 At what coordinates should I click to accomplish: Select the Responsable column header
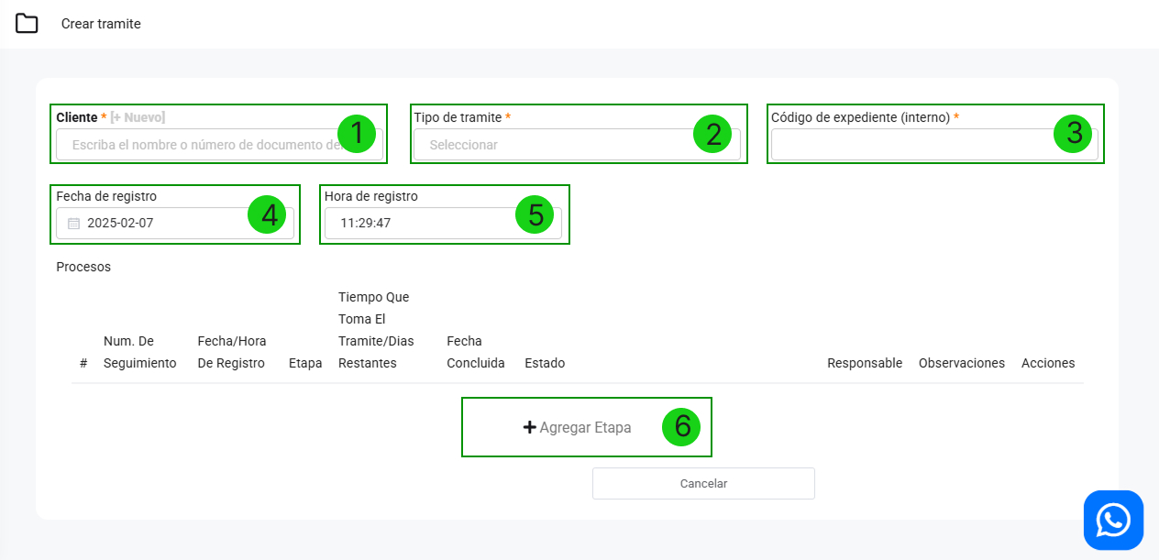tap(864, 363)
